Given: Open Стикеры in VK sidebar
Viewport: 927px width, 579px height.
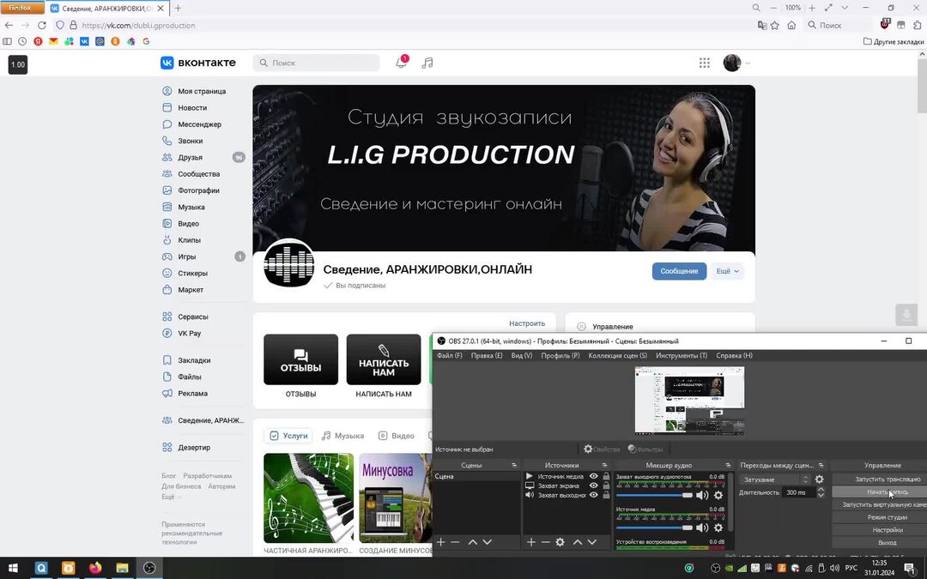Looking at the screenshot, I should tap(193, 273).
